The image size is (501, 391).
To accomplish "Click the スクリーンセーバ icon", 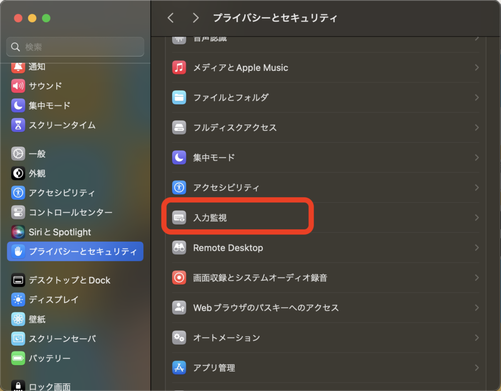I will tap(18, 339).
